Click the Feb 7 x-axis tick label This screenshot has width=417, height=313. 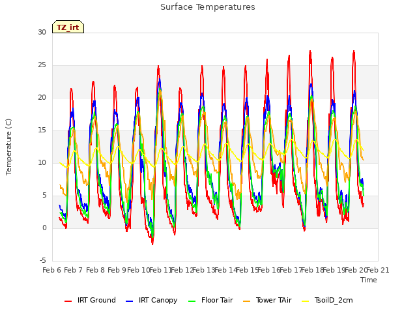click(x=74, y=270)
